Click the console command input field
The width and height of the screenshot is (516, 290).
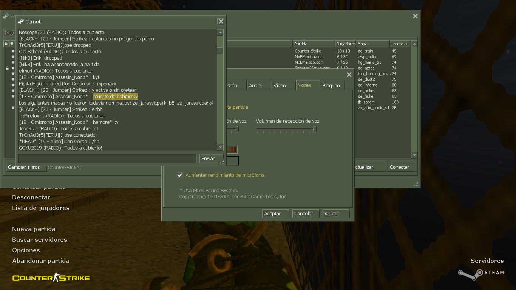(x=107, y=159)
